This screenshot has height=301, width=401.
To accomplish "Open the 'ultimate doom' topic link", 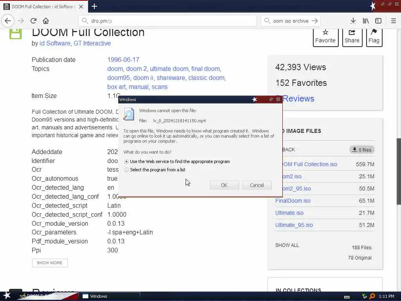I will click(169, 69).
